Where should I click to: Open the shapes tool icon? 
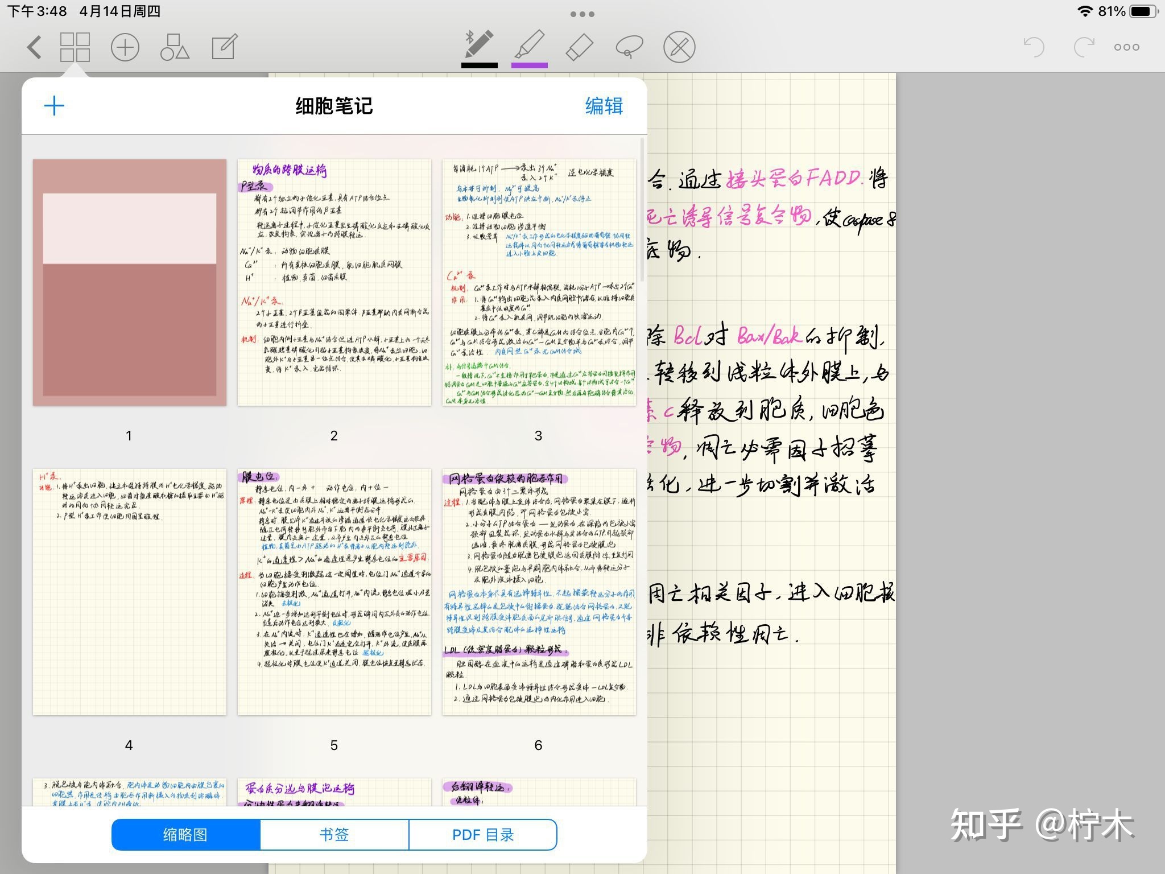click(x=175, y=47)
